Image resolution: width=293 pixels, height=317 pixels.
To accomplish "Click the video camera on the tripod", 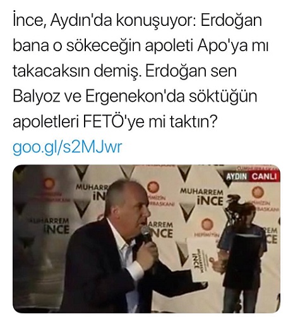I will click(x=233, y=204).
